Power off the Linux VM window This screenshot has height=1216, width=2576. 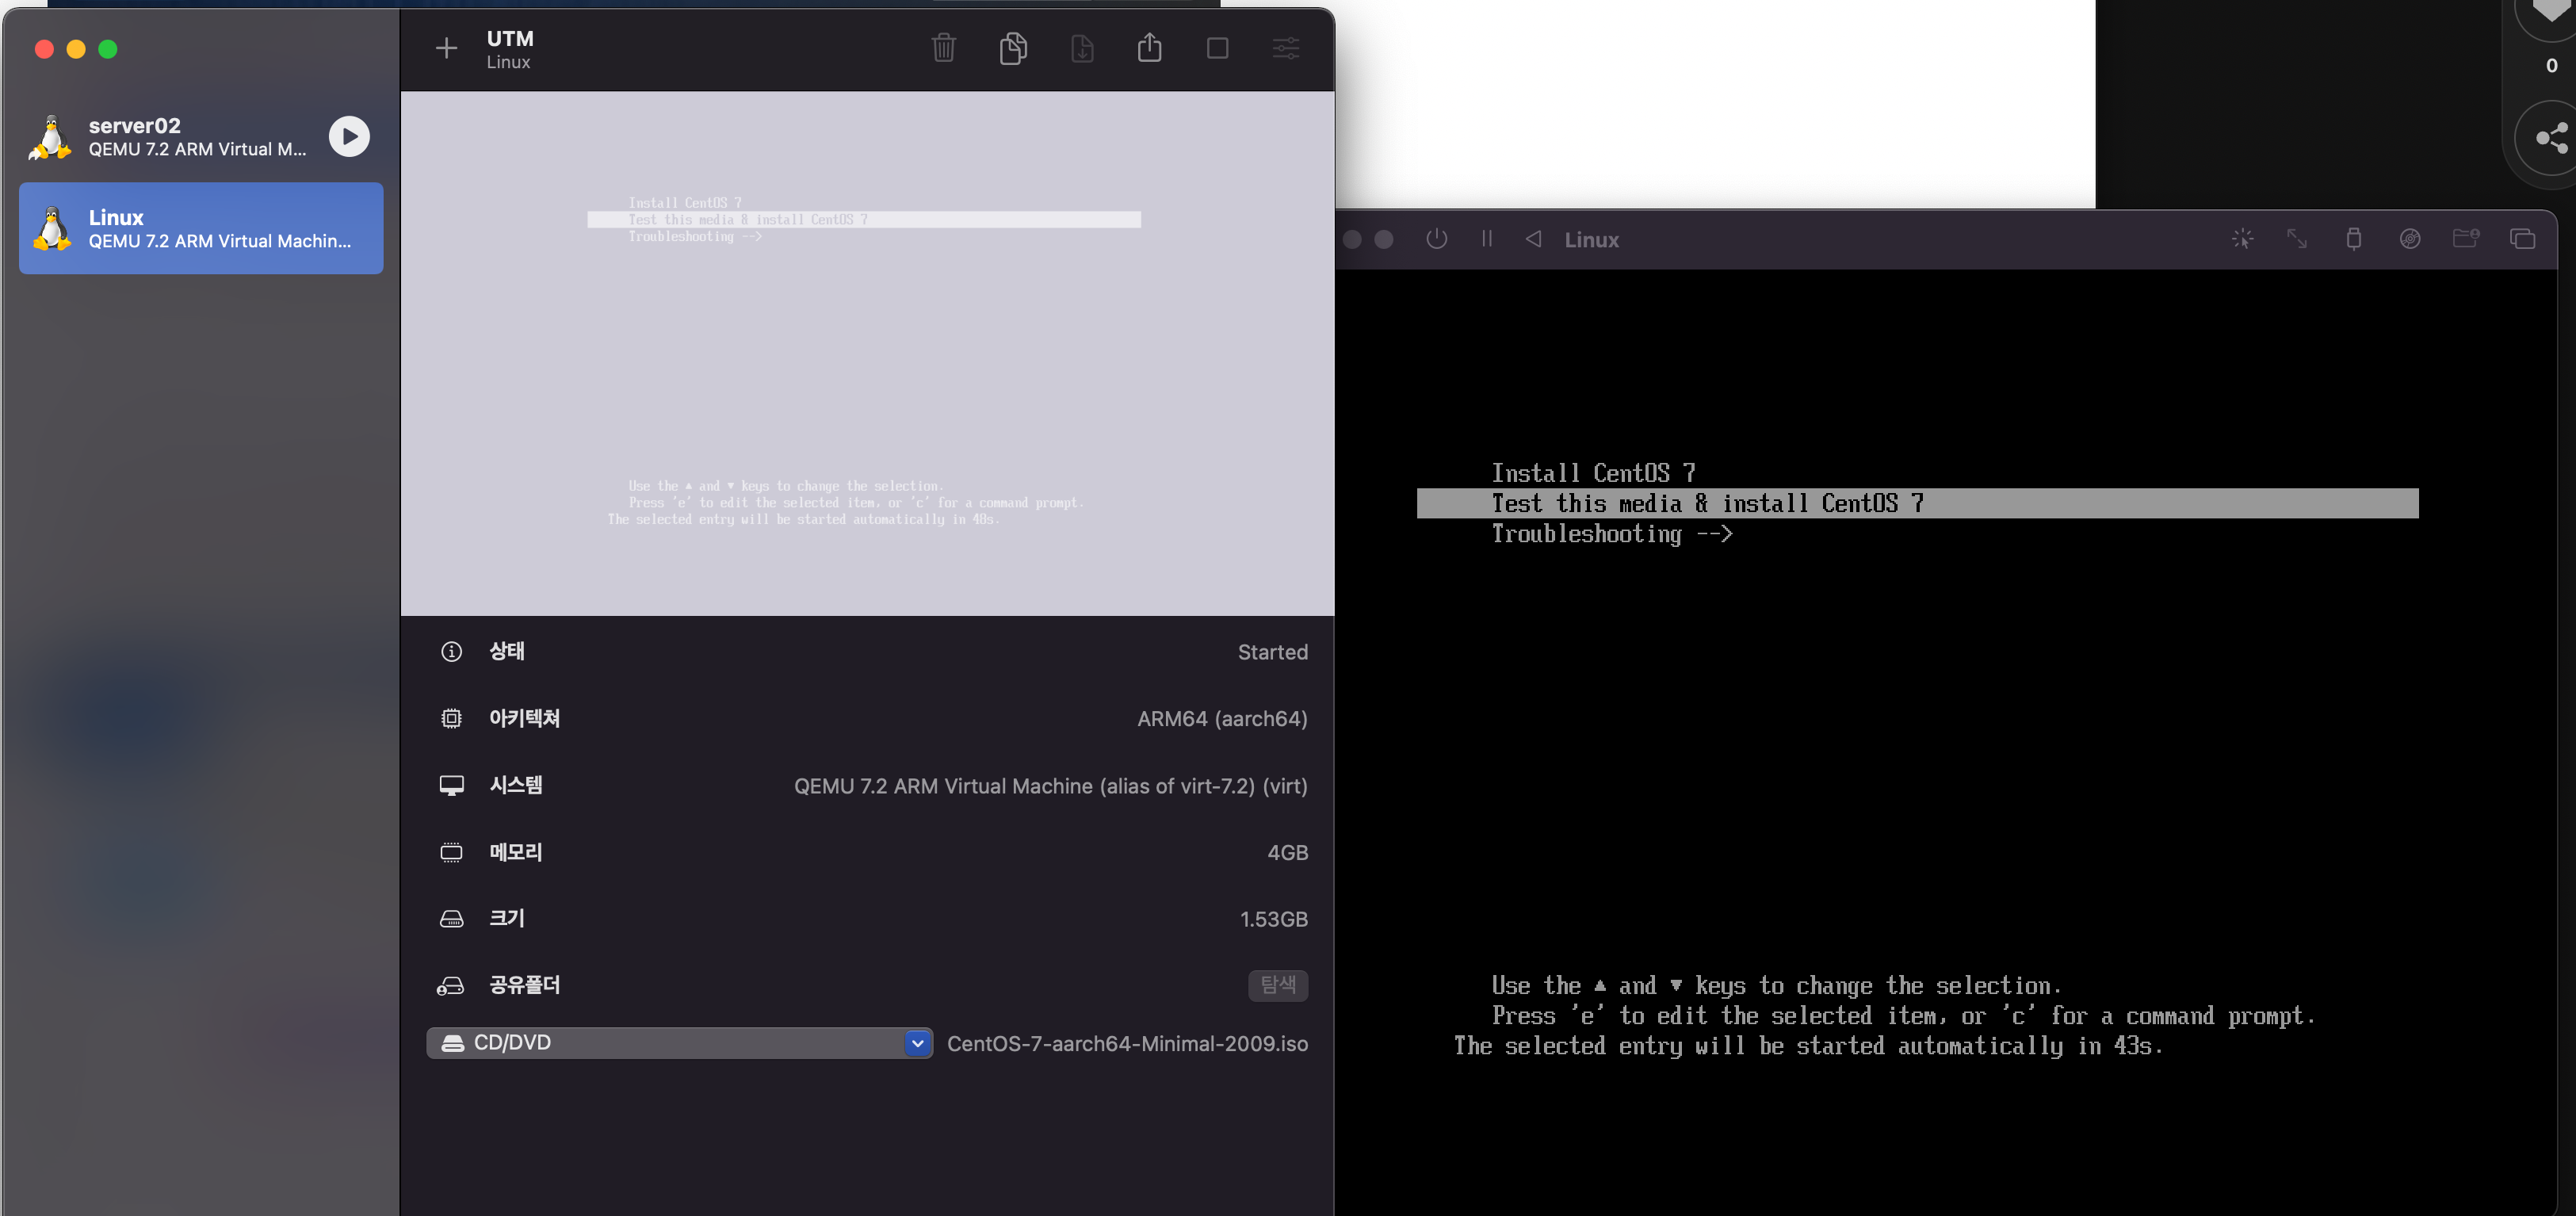(x=1436, y=239)
